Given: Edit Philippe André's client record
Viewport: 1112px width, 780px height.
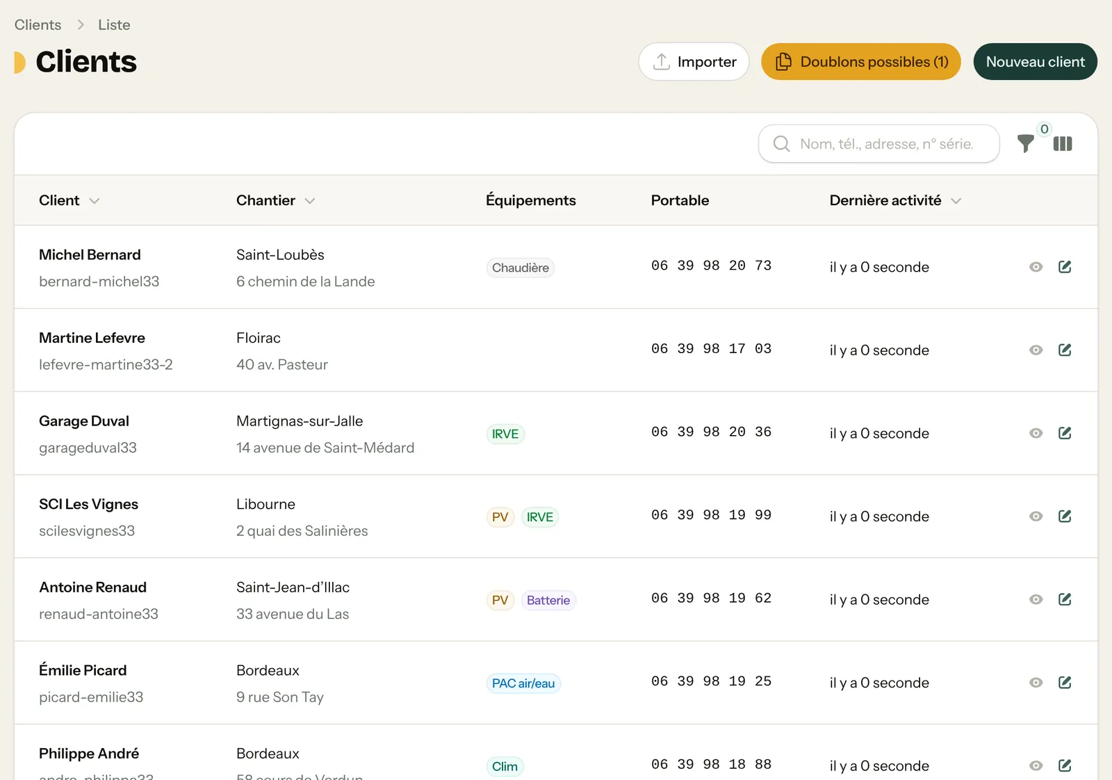Looking at the screenshot, I should click(1065, 765).
